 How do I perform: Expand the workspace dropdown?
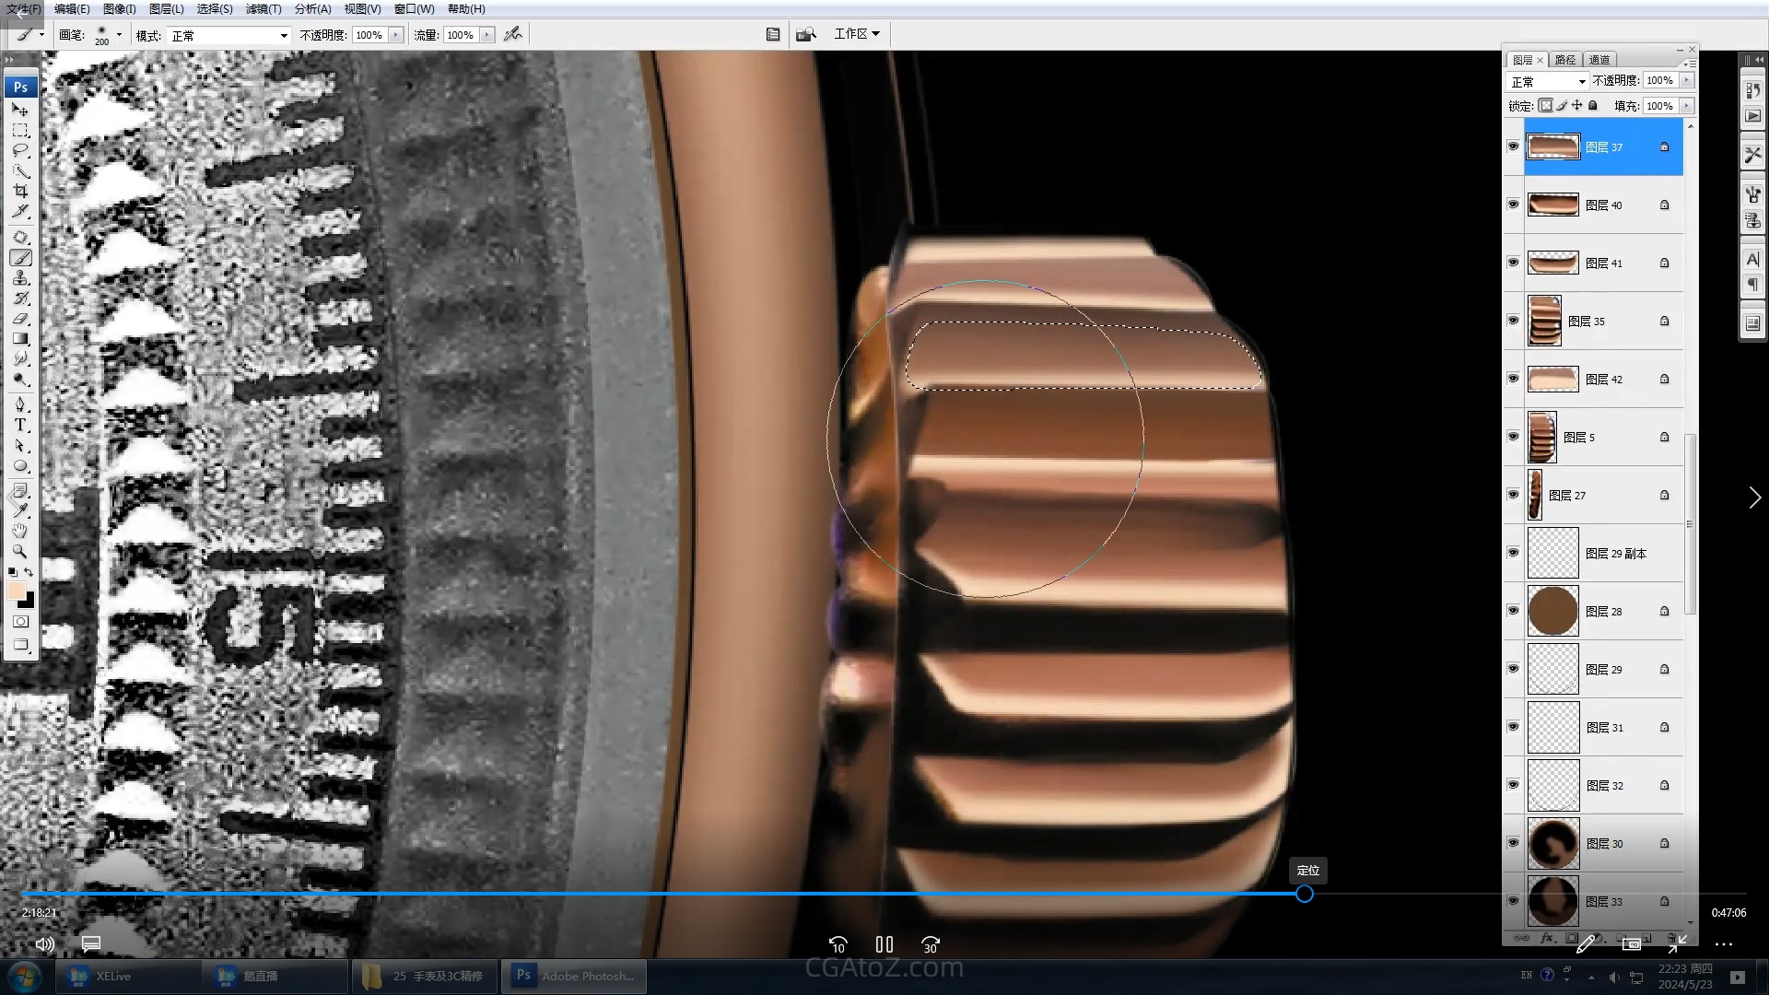click(857, 33)
